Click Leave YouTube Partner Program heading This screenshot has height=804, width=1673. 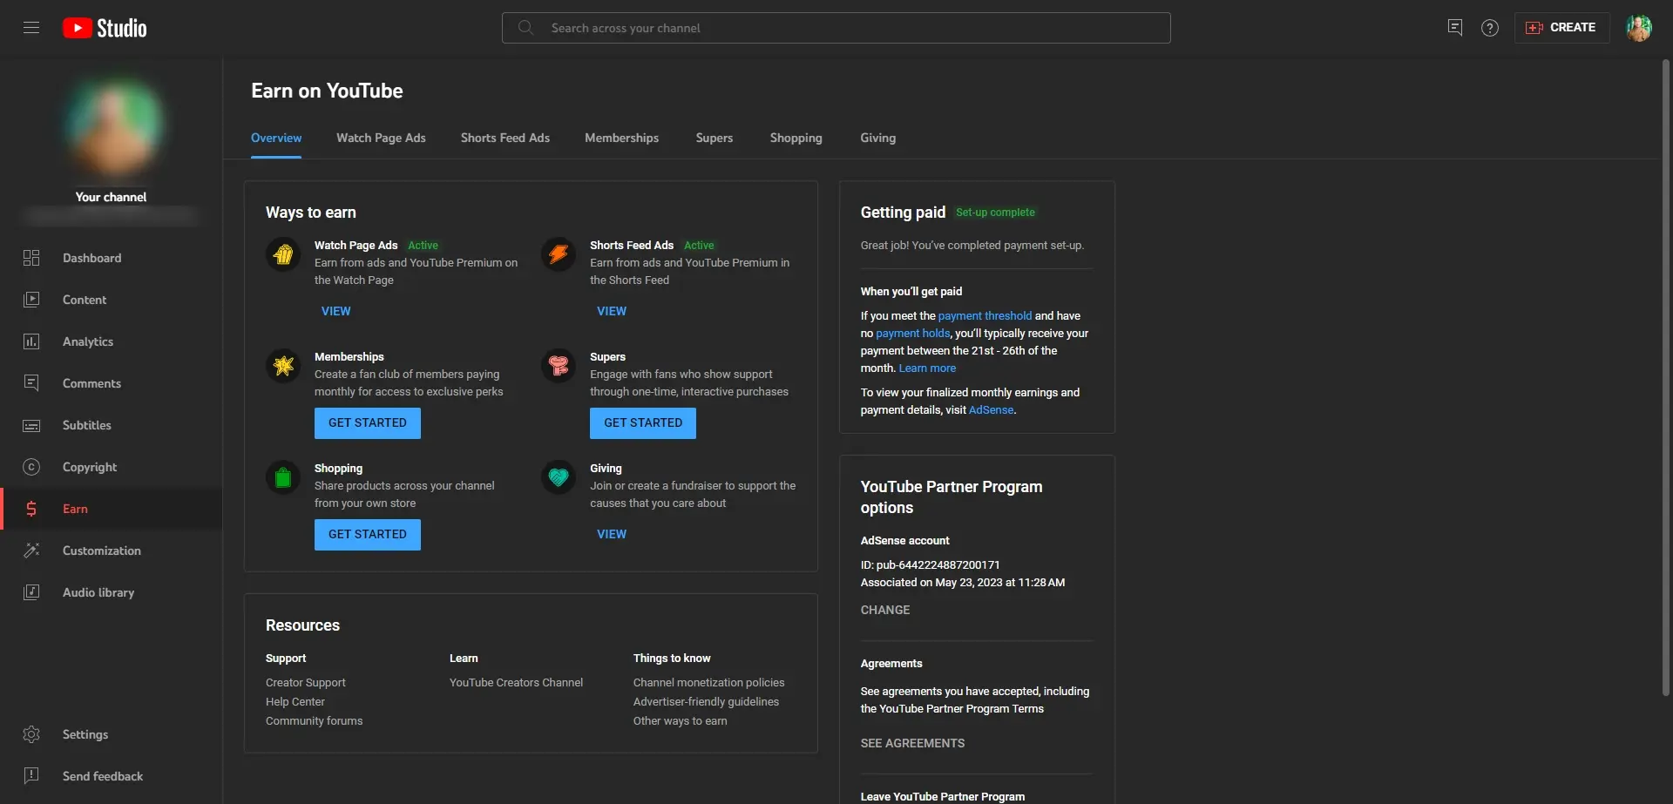click(x=943, y=796)
